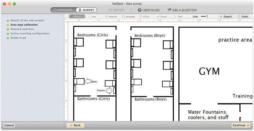Select the Pencil drawing tool

click(77, 16)
